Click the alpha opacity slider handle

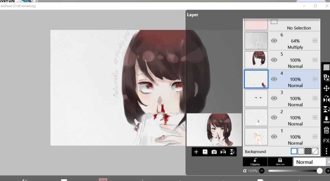coord(319,171)
